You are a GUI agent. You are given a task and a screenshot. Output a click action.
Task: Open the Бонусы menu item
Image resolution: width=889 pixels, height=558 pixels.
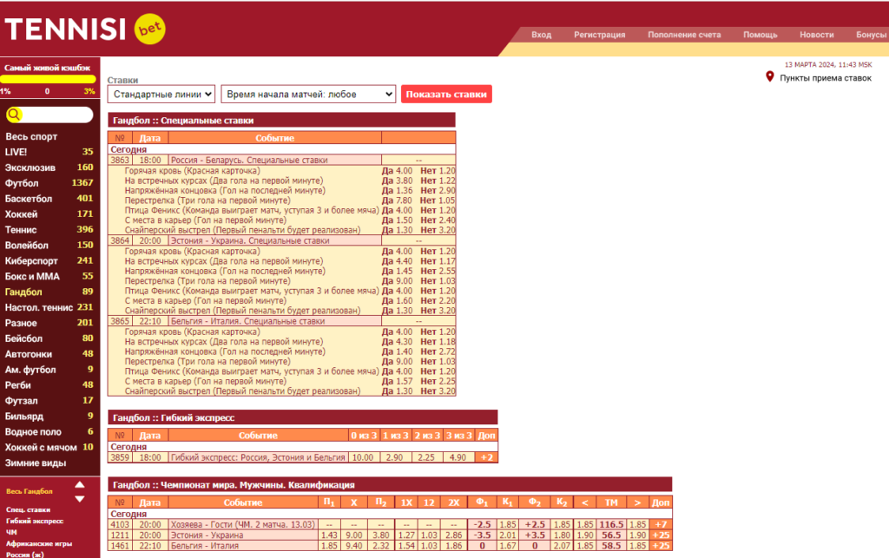click(x=871, y=35)
